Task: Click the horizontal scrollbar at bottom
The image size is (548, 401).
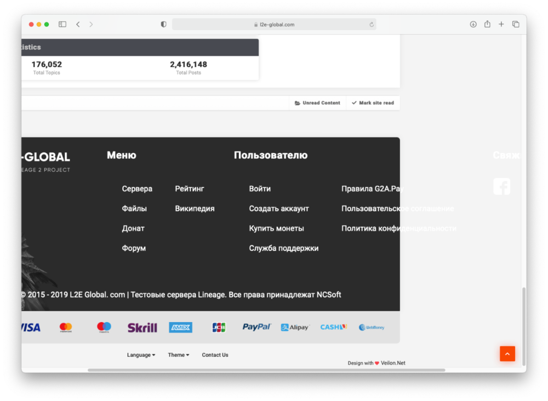Action: 266,370
